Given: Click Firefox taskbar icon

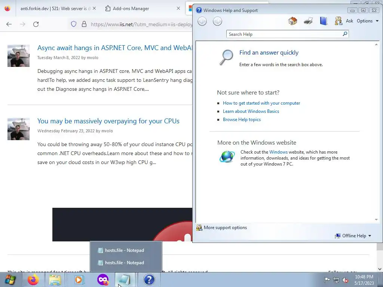Looking at the screenshot, I should [33, 280].
